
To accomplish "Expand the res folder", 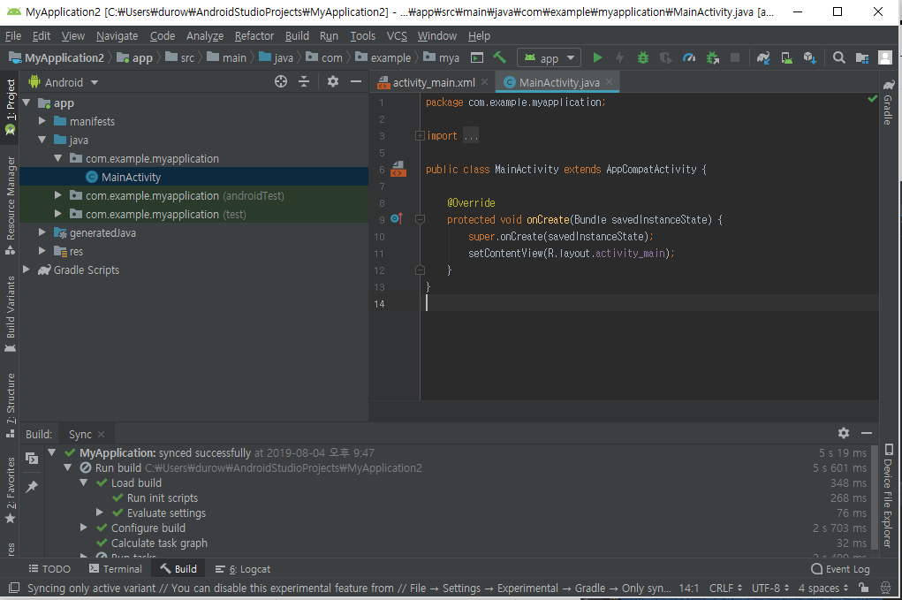I will pyautogui.click(x=42, y=251).
